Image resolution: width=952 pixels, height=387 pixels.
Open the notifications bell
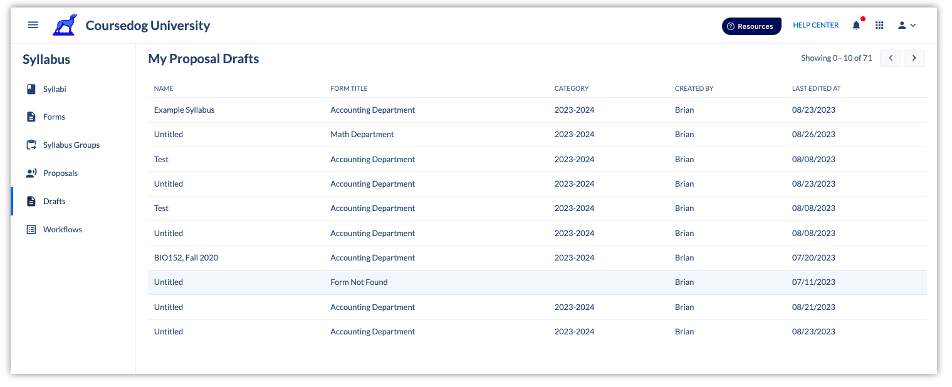pyautogui.click(x=856, y=25)
